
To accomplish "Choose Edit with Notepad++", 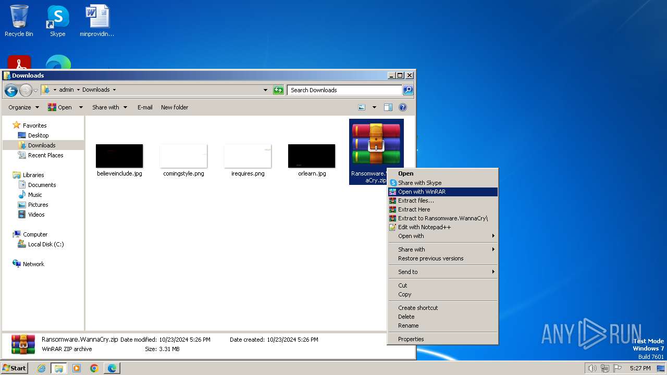I will [x=442, y=227].
